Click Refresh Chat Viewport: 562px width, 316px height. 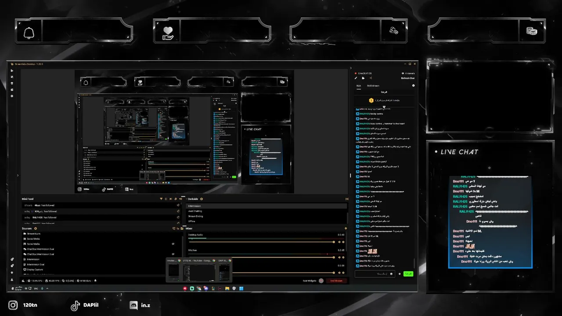[x=408, y=78]
